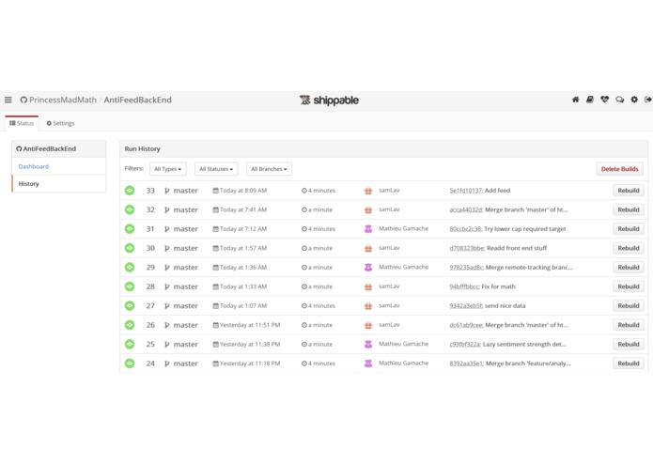Rebuild build 28
Viewport: 653px width, 464px height.
[629, 286]
